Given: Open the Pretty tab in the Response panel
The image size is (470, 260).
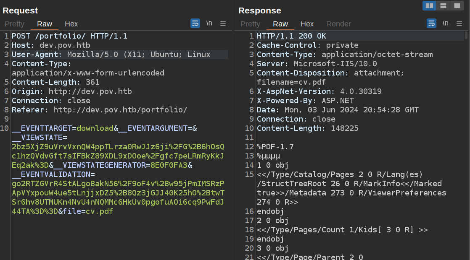Looking at the screenshot, I should [251, 24].
